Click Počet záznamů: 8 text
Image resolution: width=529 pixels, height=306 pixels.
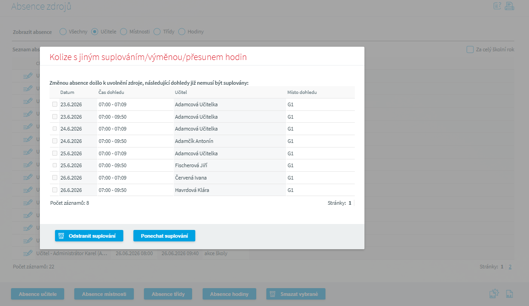(x=70, y=203)
